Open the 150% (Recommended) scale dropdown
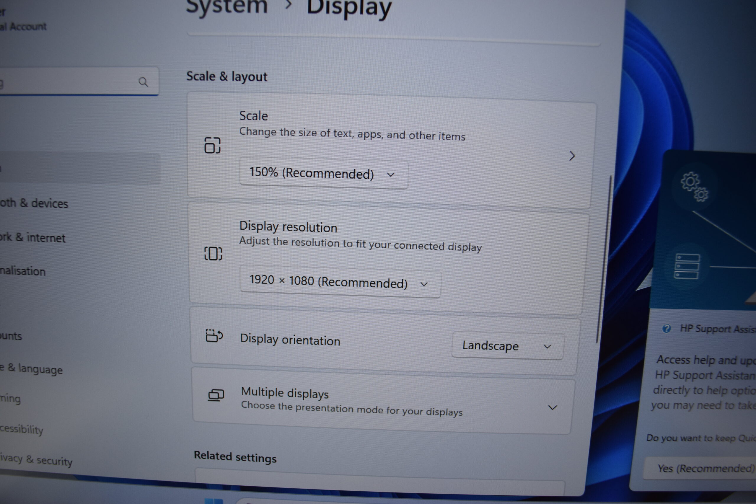The image size is (756, 504). click(x=324, y=174)
